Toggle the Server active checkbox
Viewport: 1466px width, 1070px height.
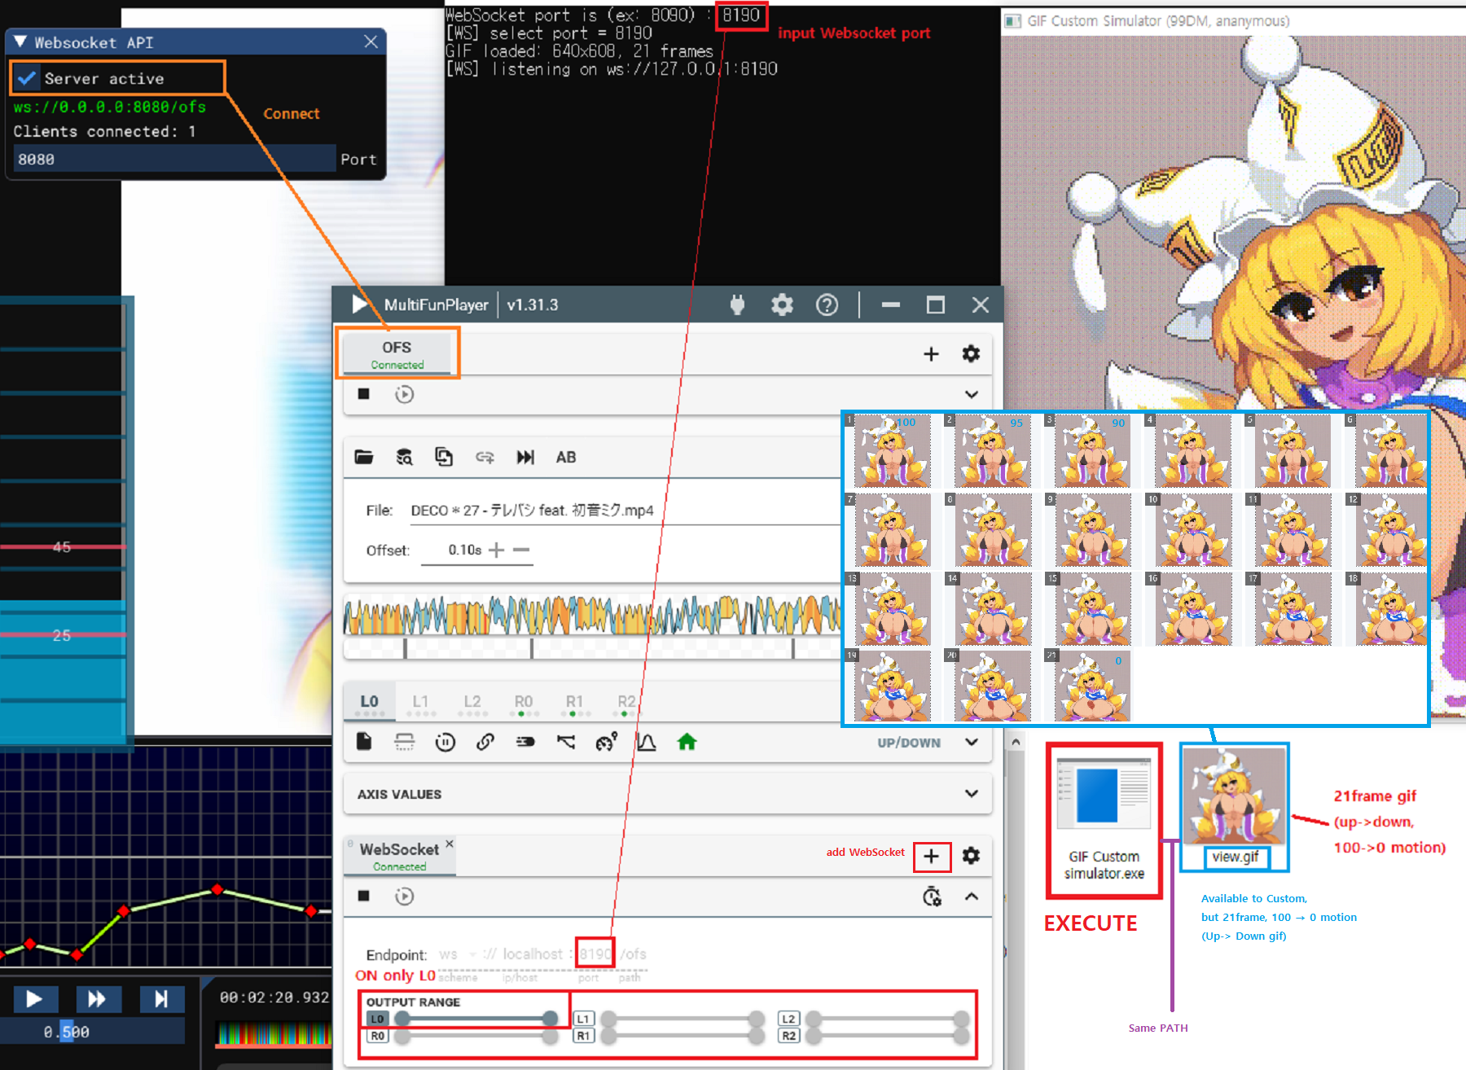tap(27, 78)
